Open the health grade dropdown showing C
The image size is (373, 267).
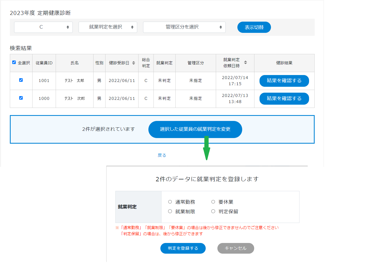pos(43,27)
